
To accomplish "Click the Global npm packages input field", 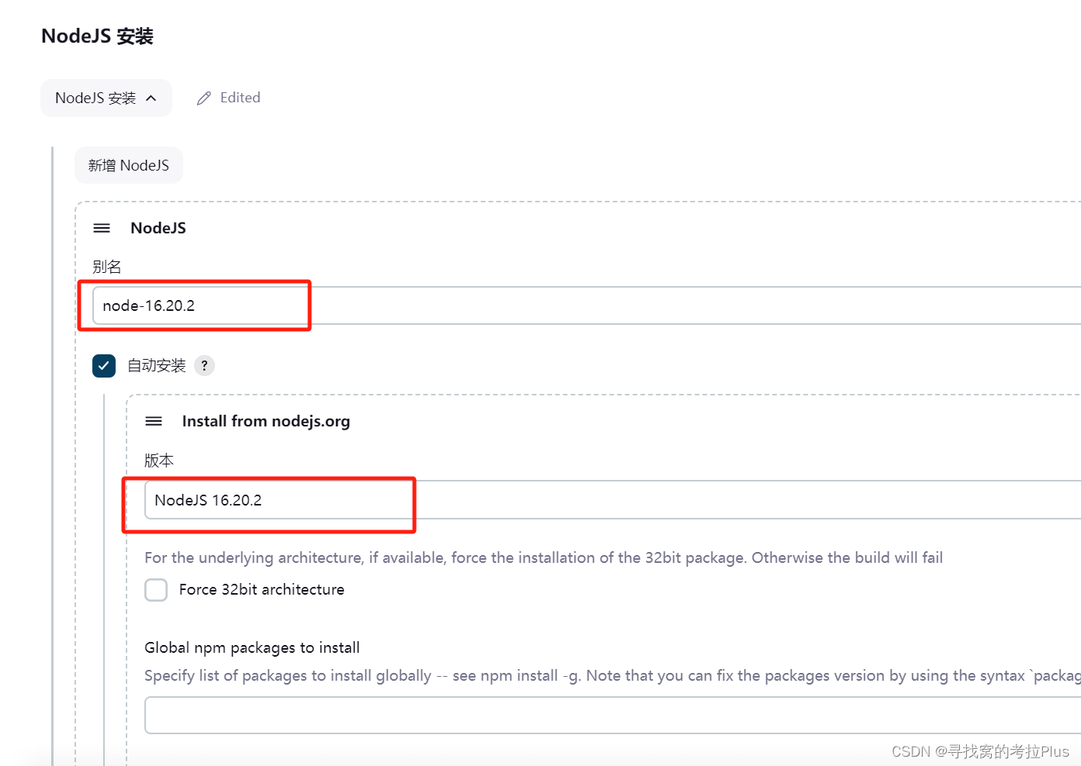I will [613, 715].
